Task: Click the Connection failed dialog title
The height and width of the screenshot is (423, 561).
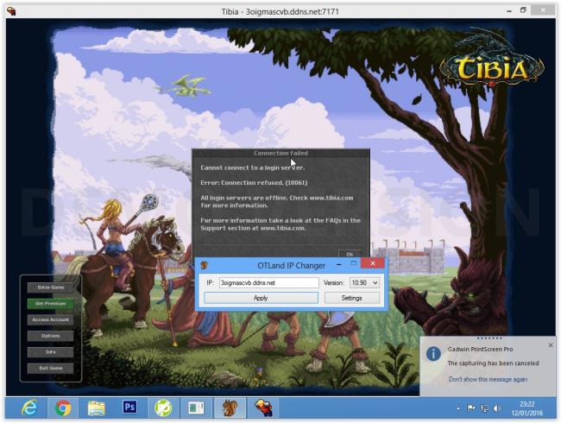Action: click(280, 153)
